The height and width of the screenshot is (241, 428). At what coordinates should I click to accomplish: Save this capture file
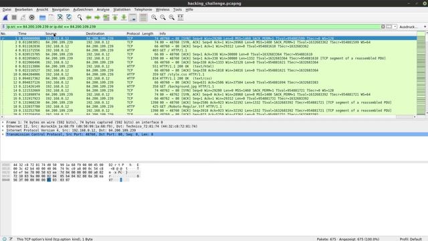[x=51, y=17]
